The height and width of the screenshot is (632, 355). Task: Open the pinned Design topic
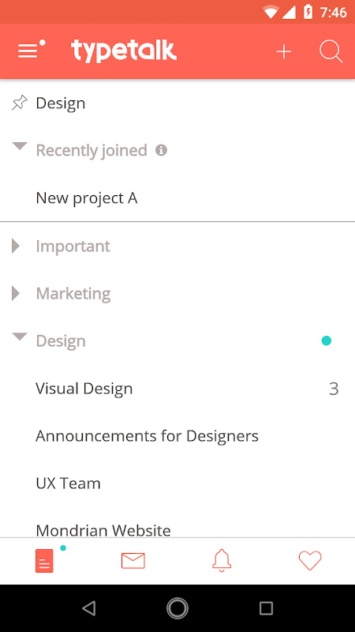pyautogui.click(x=177, y=103)
